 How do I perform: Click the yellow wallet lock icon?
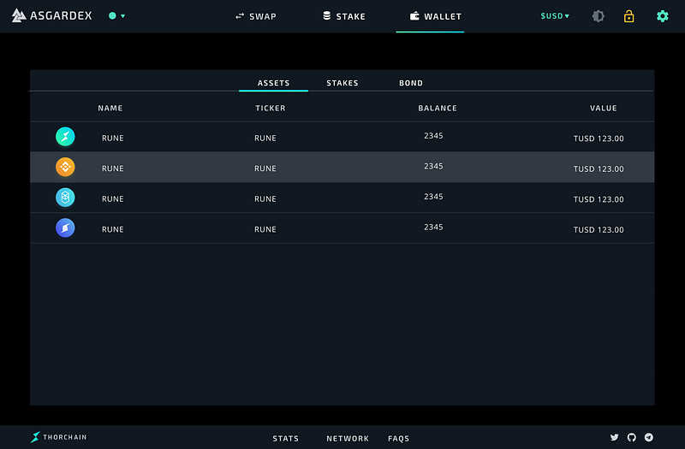coord(628,16)
